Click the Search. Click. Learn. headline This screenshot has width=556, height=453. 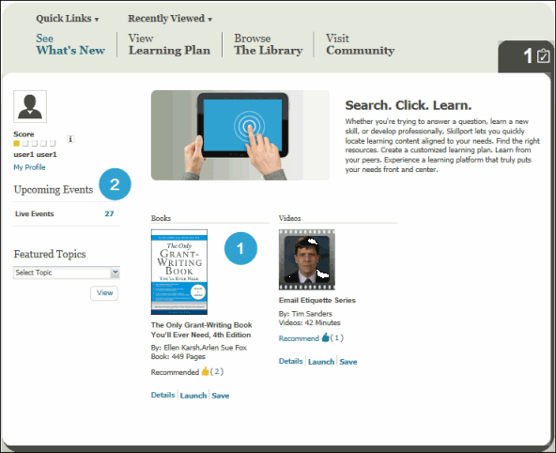point(409,105)
